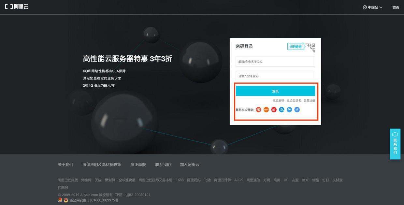This screenshot has width=404, height=205.
Task: Open the footer 联系我们 link
Action: (163, 165)
